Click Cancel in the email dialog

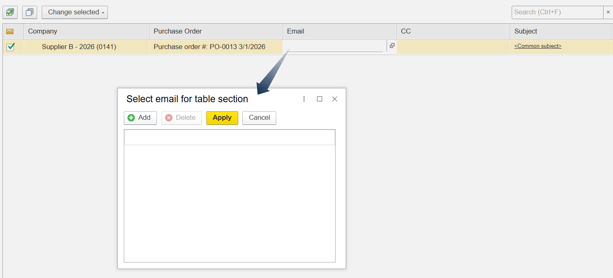tap(259, 118)
